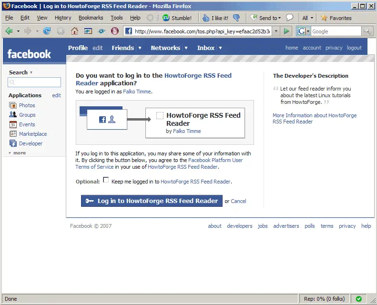Expand the Friends dropdown arrow

pyautogui.click(x=140, y=48)
